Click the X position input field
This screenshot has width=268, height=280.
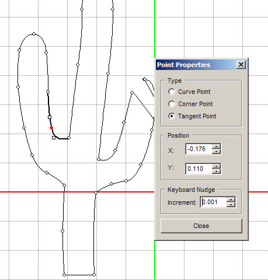(199, 149)
